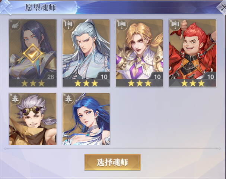This screenshot has height=179, width=226.
Task: Choose the red-haired grinning character card
Action: coord(193,53)
